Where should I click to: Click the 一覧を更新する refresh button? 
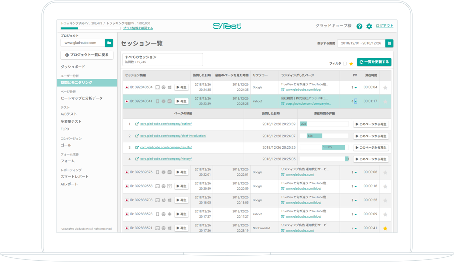pyautogui.click(x=374, y=62)
